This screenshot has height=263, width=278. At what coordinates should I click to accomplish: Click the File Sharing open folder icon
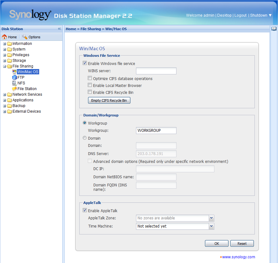point(9,66)
